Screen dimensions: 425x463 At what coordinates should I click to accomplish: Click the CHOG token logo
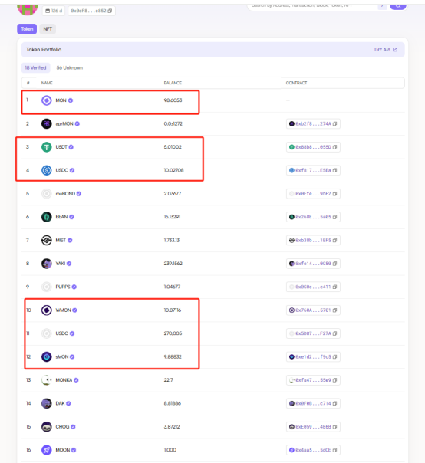[x=46, y=427]
